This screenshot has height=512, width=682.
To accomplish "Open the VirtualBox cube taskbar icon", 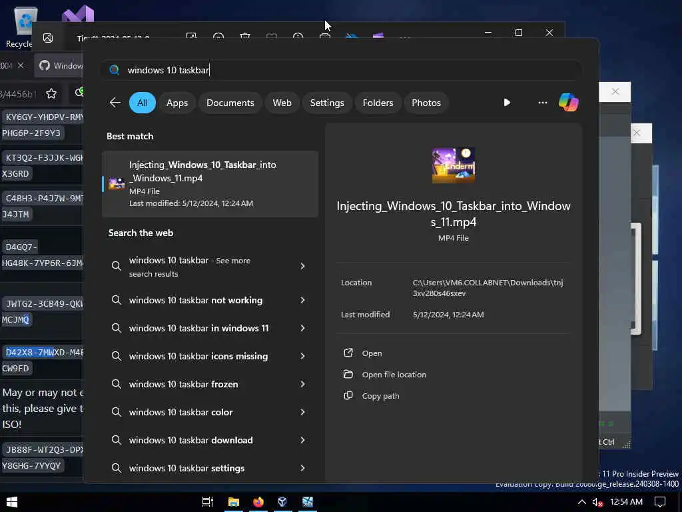I will 282,502.
